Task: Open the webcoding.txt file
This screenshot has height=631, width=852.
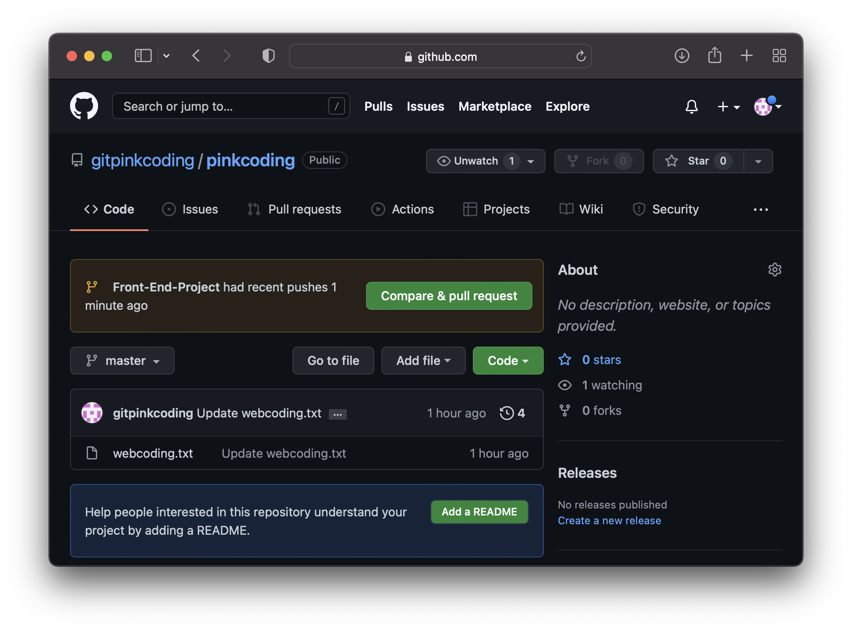Action: click(153, 453)
